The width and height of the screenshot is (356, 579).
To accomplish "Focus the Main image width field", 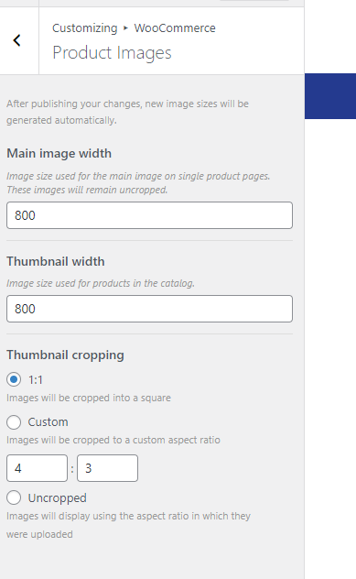I will tap(149, 215).
